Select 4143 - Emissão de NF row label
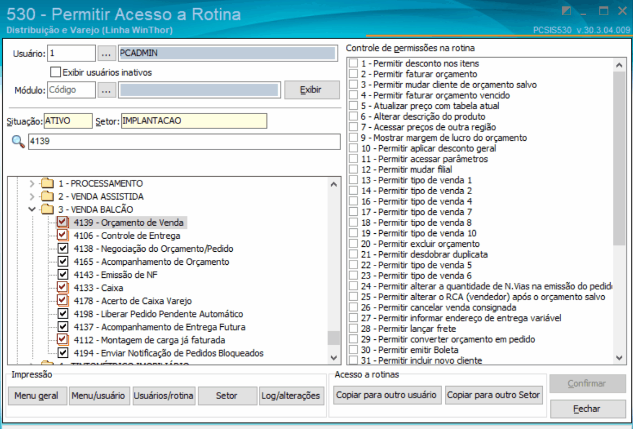This screenshot has width=633, height=429. pos(115,275)
